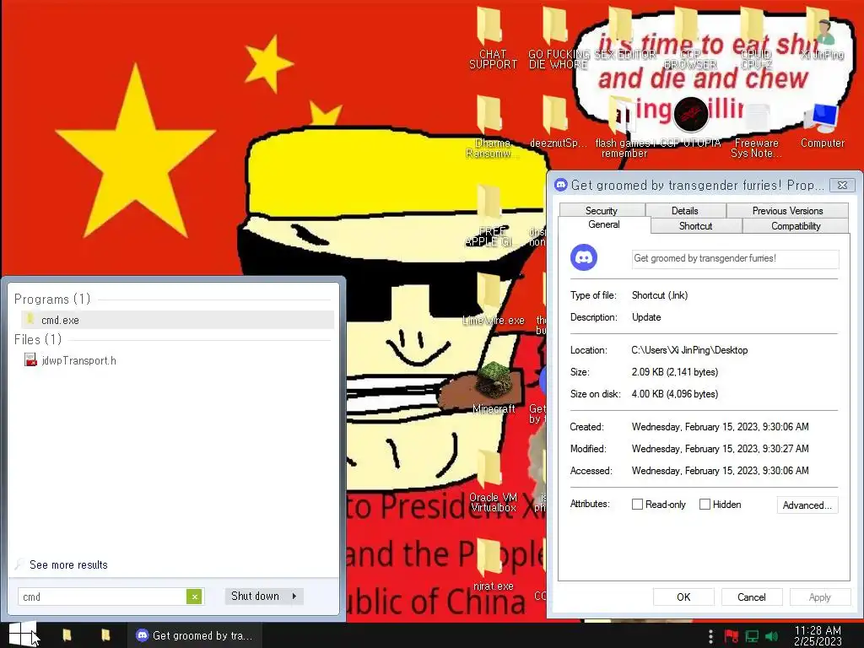Screen dimensions: 864x648
Task: Click the Type of file value Shortcut (.lnk)
Action: tap(660, 295)
